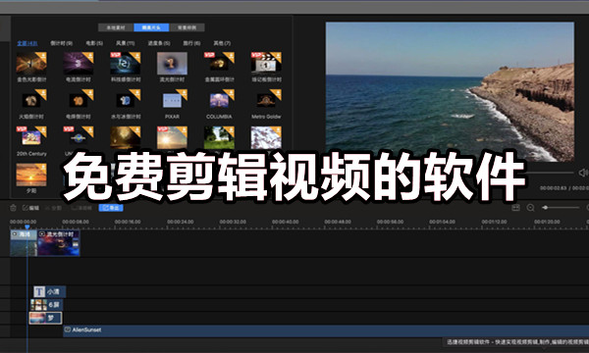Viewport: 589px width, 353px height.
Task: Click download badge on 电流倒计时 thumbnail
Action: pyautogui.click(x=89, y=57)
